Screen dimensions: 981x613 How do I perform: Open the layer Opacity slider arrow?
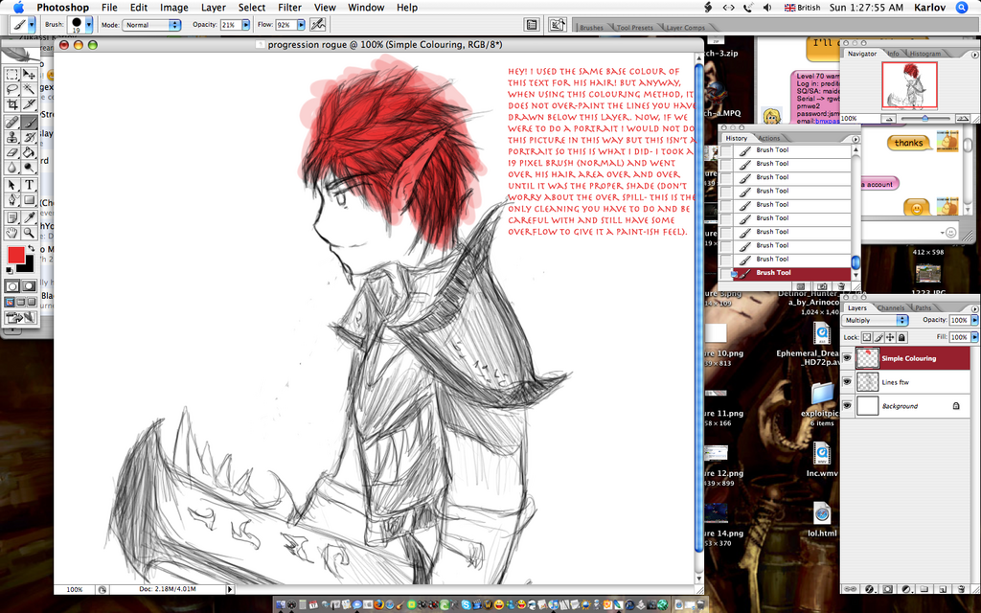[x=974, y=320]
